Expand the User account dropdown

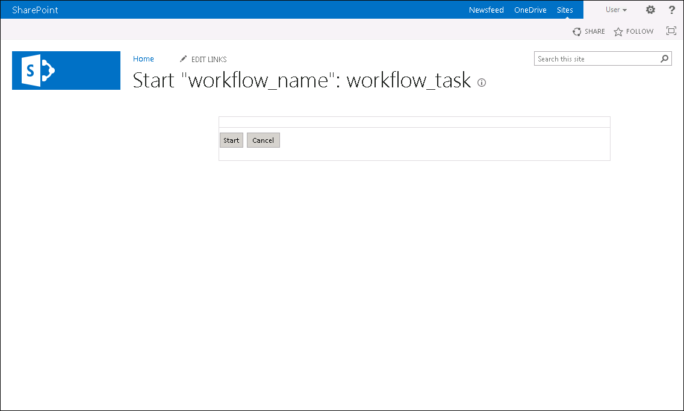point(616,10)
